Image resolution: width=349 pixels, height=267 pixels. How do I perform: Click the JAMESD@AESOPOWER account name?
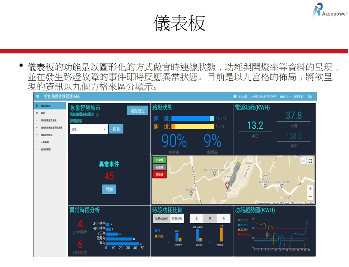tap(264, 97)
